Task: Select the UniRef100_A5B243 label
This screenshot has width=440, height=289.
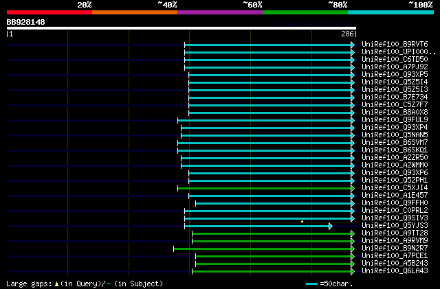Action: pyautogui.click(x=395, y=264)
